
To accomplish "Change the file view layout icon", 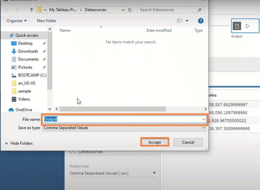I will (180, 21).
